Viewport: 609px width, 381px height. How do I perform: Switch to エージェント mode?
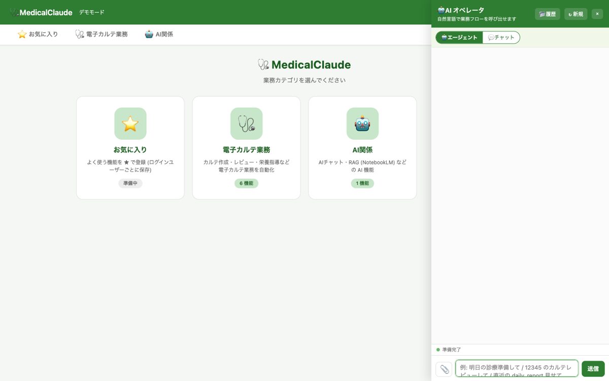(x=459, y=38)
